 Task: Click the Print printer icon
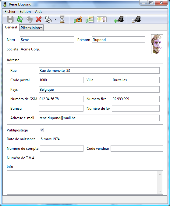click(x=48, y=20)
